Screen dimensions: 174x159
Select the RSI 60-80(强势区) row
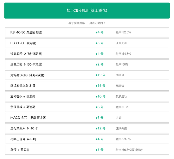87,43
